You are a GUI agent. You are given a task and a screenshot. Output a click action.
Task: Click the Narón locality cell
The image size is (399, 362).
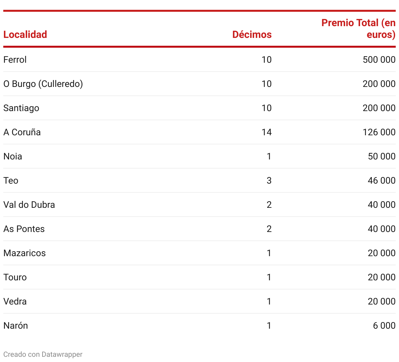[16, 325]
